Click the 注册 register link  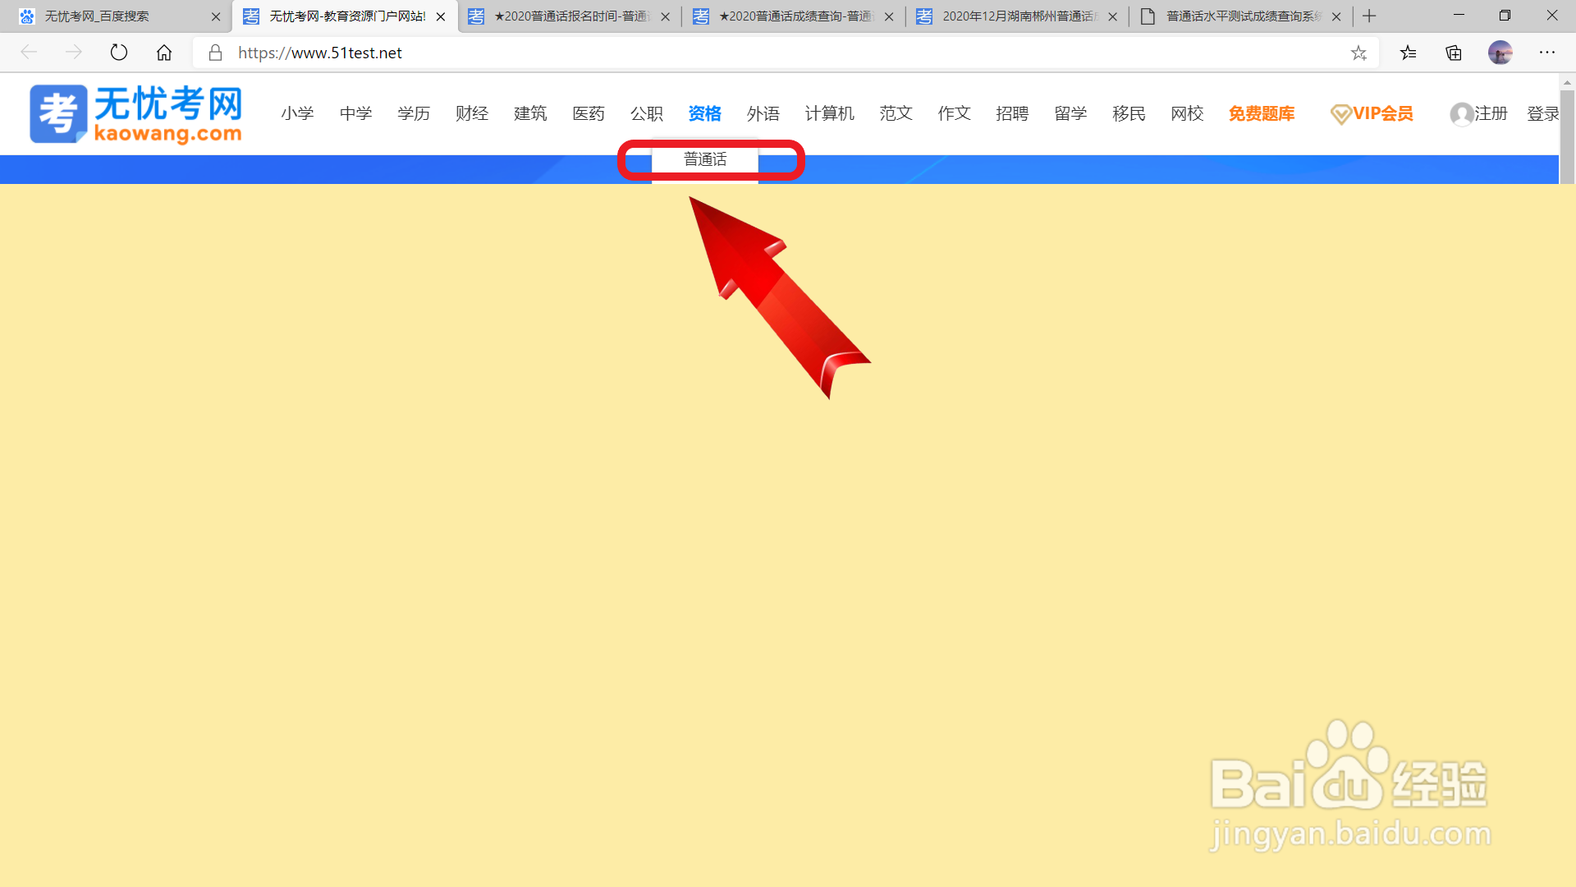(x=1489, y=113)
